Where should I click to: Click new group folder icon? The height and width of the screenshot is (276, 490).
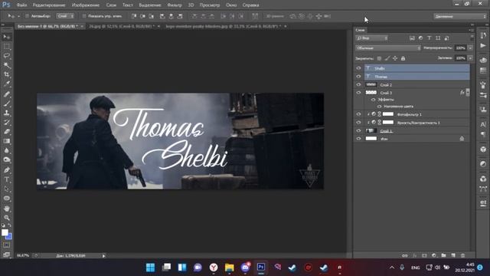point(443,255)
